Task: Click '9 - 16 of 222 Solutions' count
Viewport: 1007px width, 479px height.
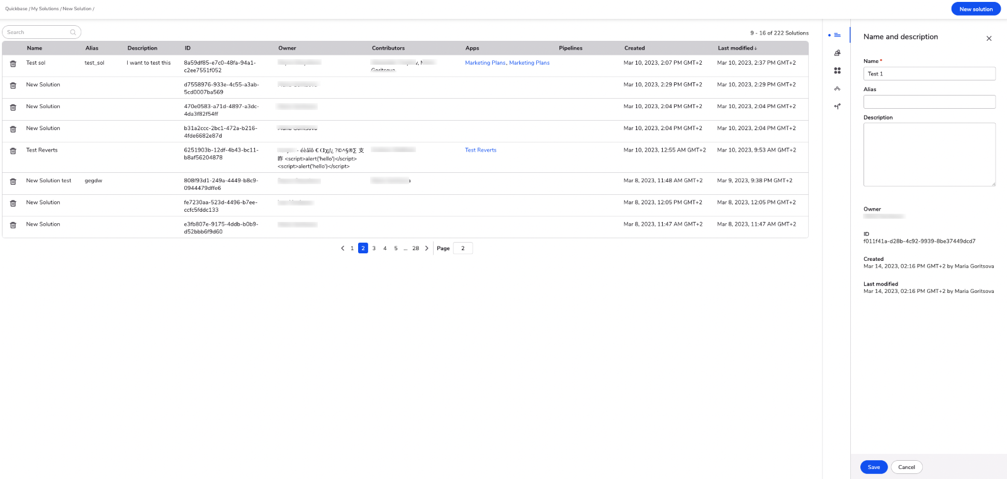Action: click(x=779, y=33)
